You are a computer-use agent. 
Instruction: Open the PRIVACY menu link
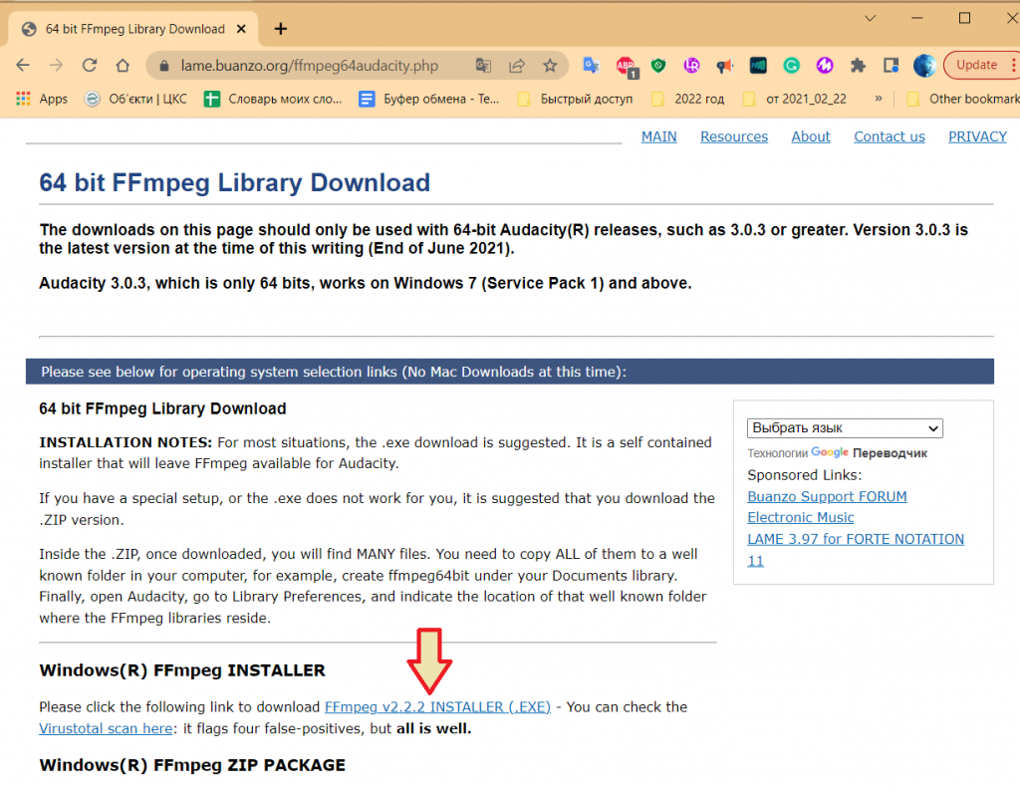coord(977,136)
